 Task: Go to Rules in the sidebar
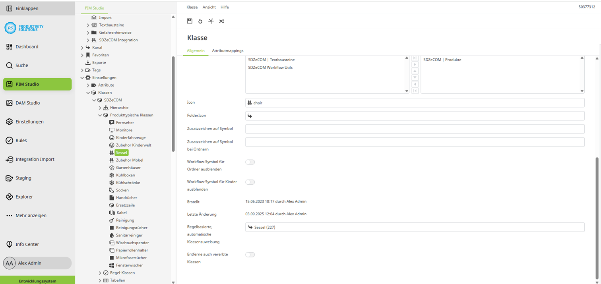click(21, 140)
